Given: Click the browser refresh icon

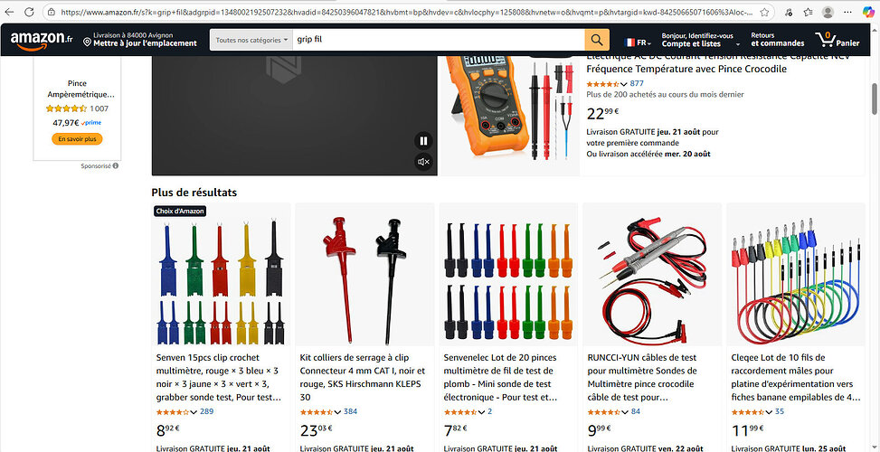Looking at the screenshot, I should [29, 12].
